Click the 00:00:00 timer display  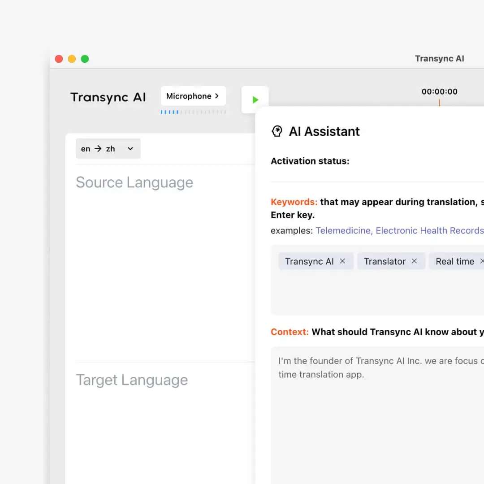pos(440,91)
